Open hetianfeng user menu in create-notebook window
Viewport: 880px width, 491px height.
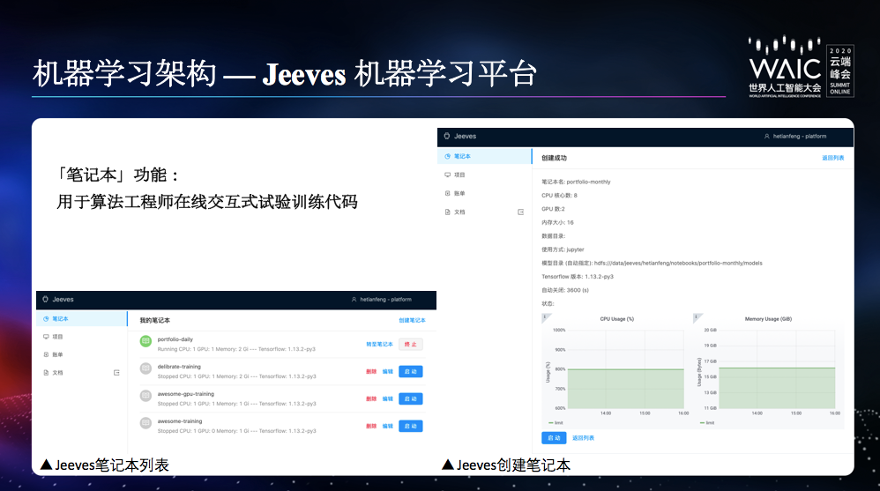click(795, 137)
